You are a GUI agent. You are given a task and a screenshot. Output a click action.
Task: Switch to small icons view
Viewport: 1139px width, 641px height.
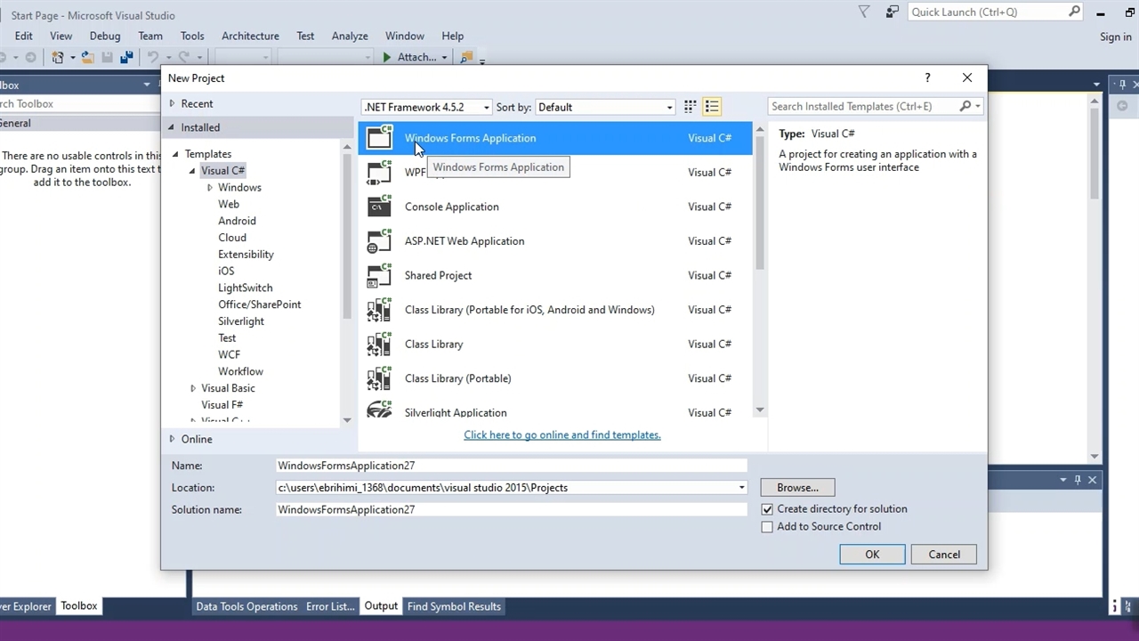click(x=690, y=107)
